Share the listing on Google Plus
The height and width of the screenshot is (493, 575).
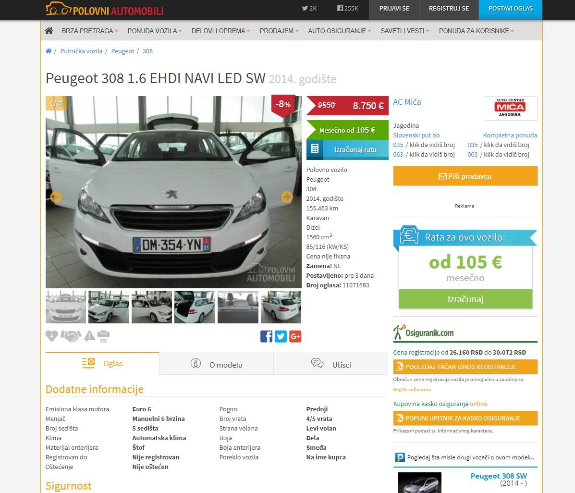coord(295,336)
